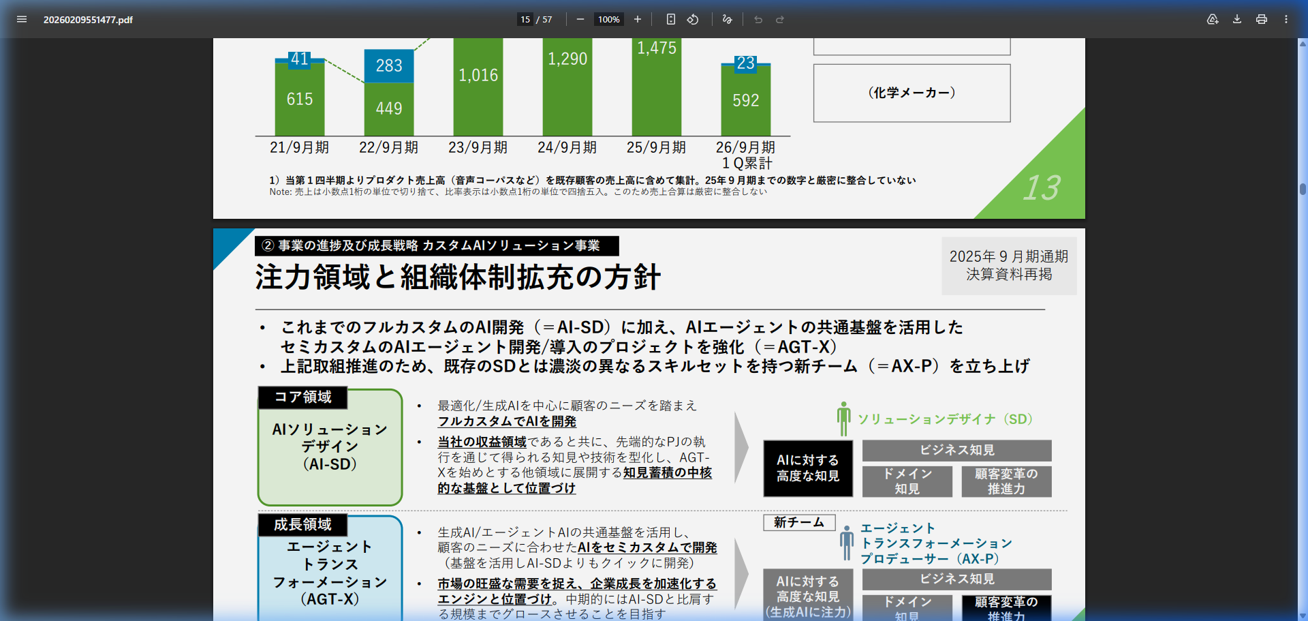Rotate the PDF page counterclockwise
1308x621 pixels.
[x=693, y=19]
